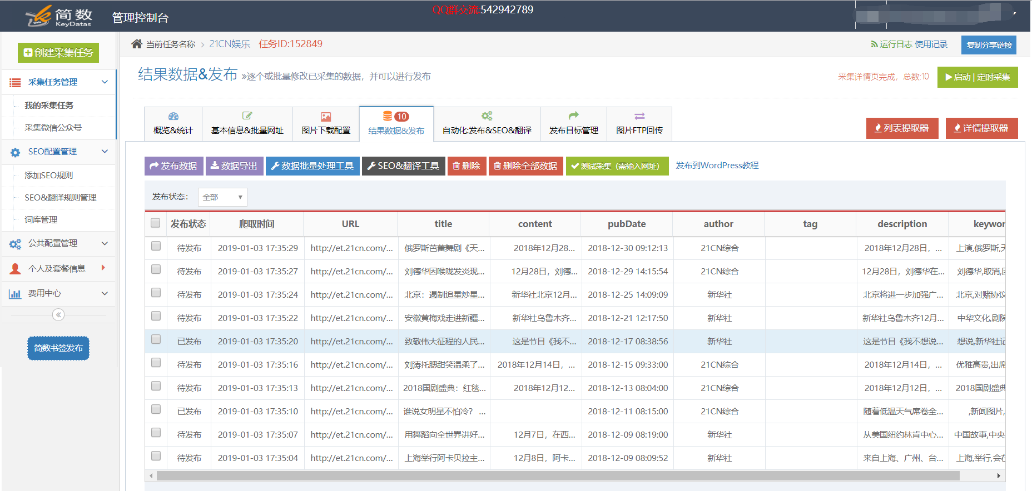Open SEO&翻译规则管理 in sidebar

pyautogui.click(x=60, y=198)
